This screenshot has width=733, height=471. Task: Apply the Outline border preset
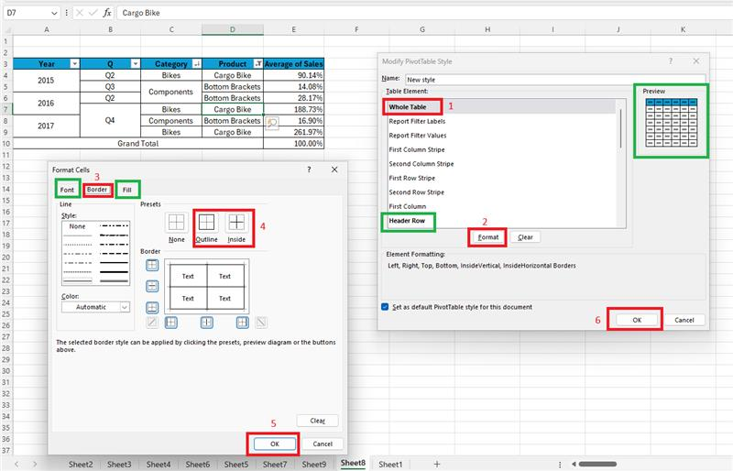point(207,222)
